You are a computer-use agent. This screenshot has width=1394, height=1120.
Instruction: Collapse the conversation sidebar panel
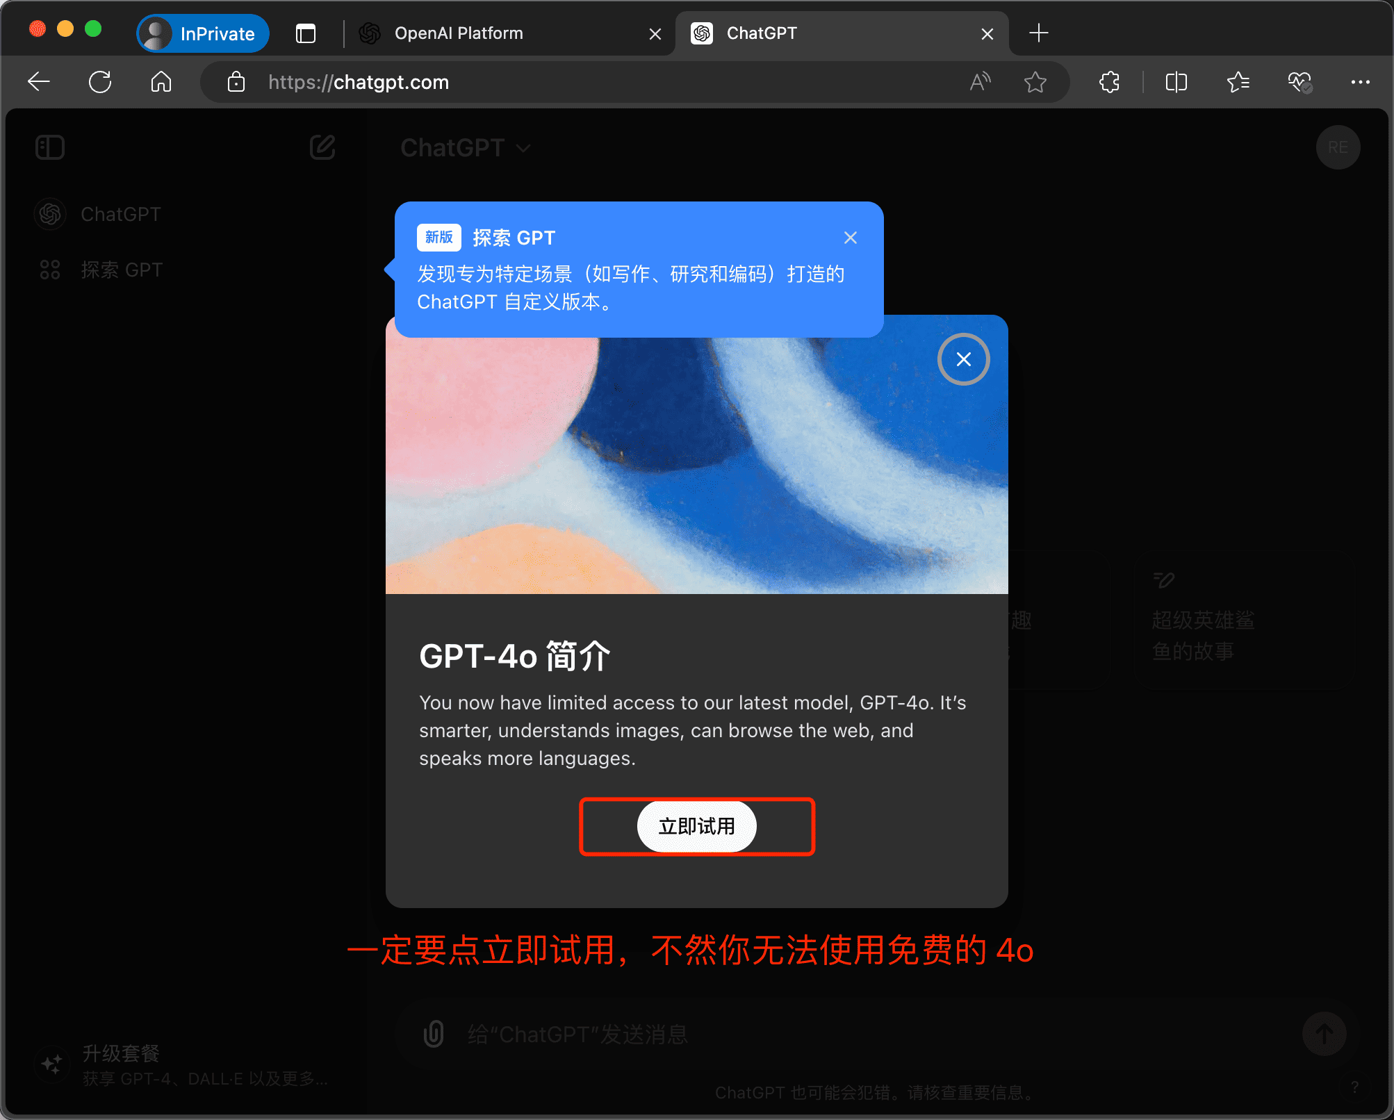coord(49,147)
